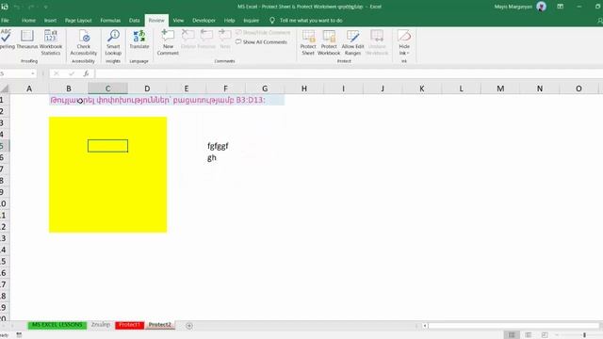Click the macro record icon in status bar
This screenshot has width=603, height=339.
[x=19, y=335]
